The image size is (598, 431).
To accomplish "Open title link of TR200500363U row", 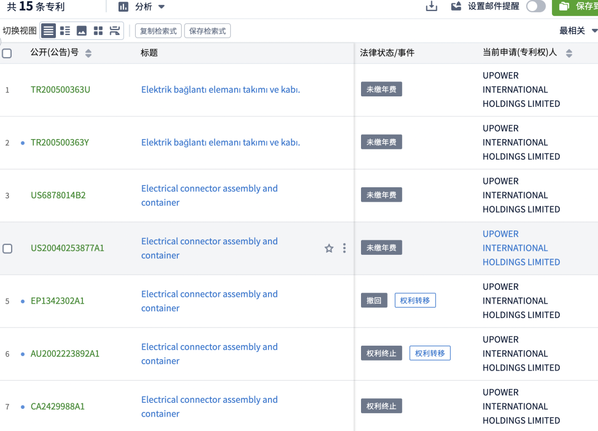I will pyautogui.click(x=220, y=90).
